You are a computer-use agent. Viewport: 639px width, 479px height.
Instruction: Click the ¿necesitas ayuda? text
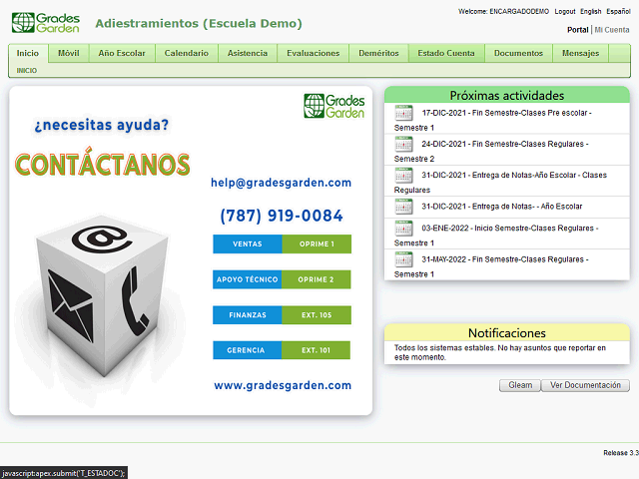(102, 125)
